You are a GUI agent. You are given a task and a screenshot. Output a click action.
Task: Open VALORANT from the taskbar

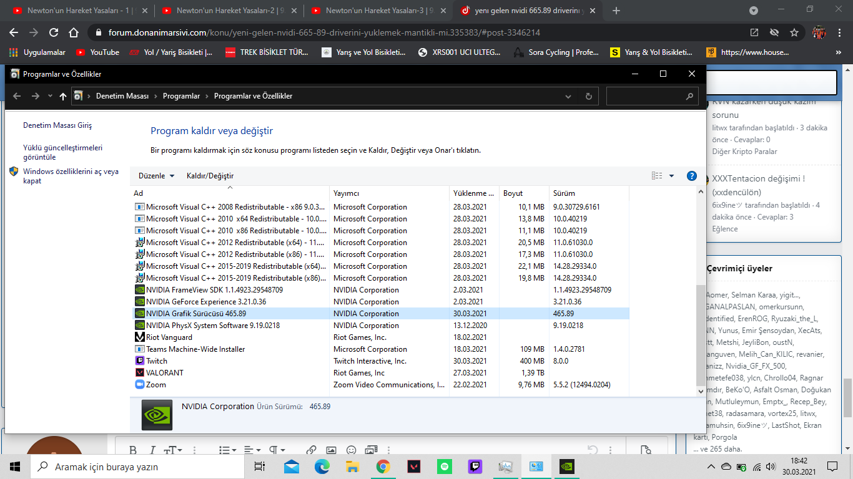coord(414,467)
